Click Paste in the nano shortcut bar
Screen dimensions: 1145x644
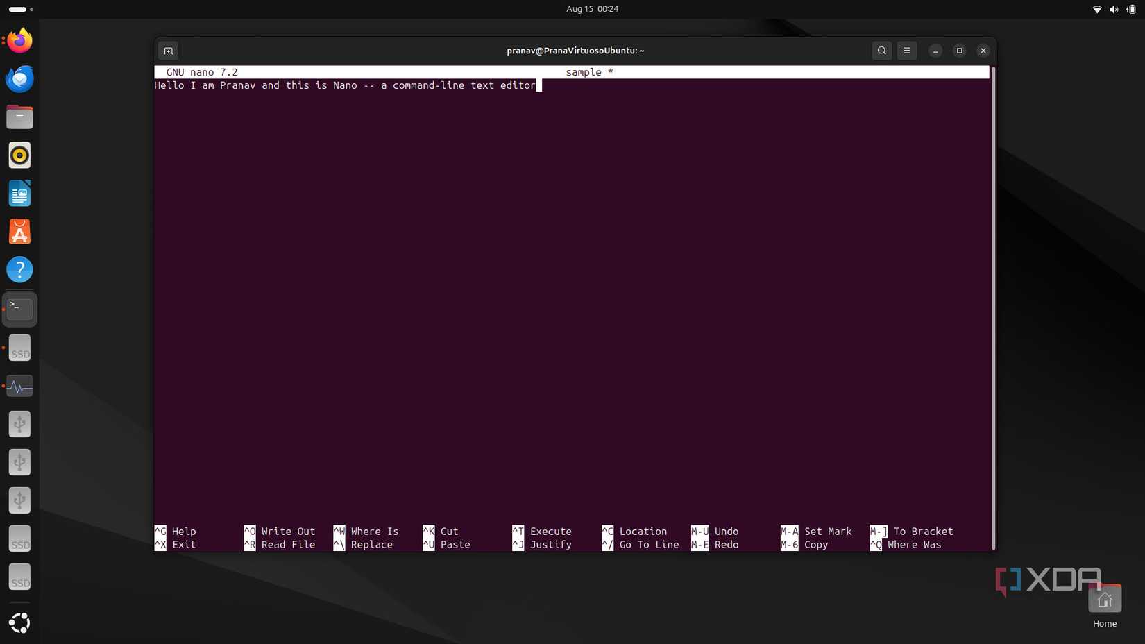pyautogui.click(x=455, y=545)
